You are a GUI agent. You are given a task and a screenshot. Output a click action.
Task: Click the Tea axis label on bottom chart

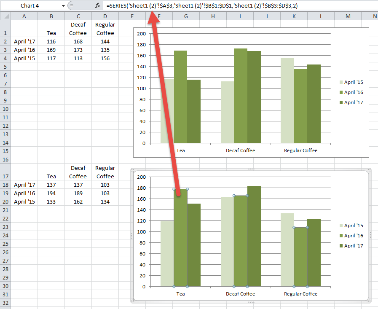[x=180, y=294]
